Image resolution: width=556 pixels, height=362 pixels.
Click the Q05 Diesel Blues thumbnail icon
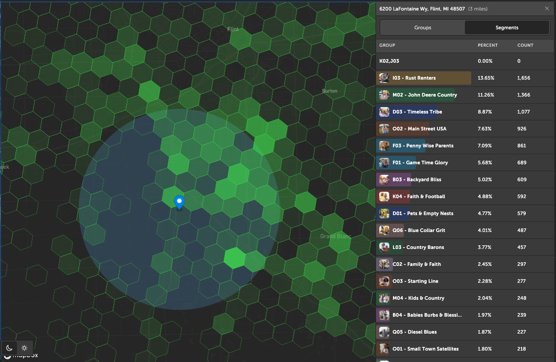click(384, 332)
